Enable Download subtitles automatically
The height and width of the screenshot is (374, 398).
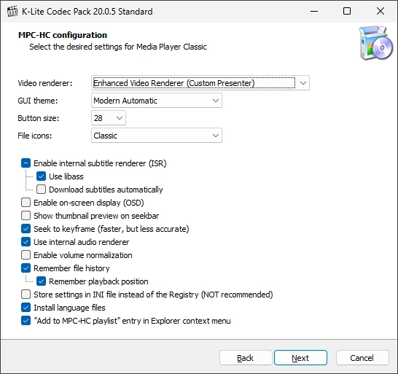(x=41, y=190)
